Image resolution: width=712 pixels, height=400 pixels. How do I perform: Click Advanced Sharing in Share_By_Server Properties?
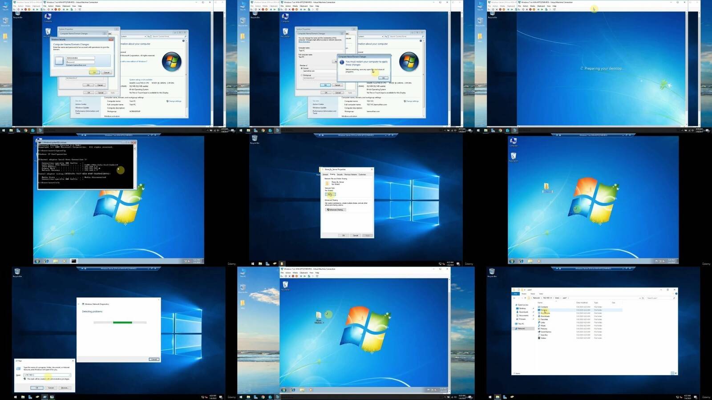tap(335, 210)
